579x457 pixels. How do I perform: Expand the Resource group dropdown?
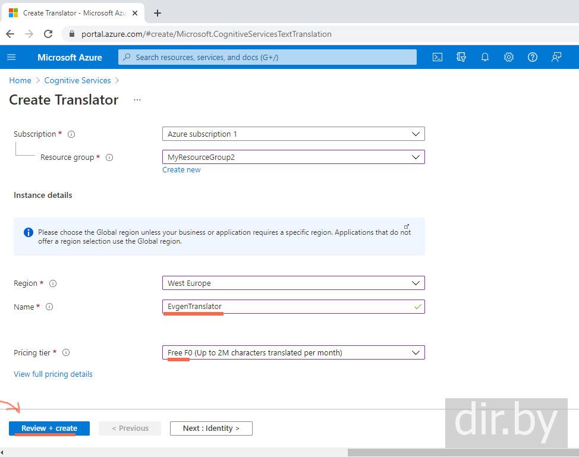pyautogui.click(x=294, y=157)
